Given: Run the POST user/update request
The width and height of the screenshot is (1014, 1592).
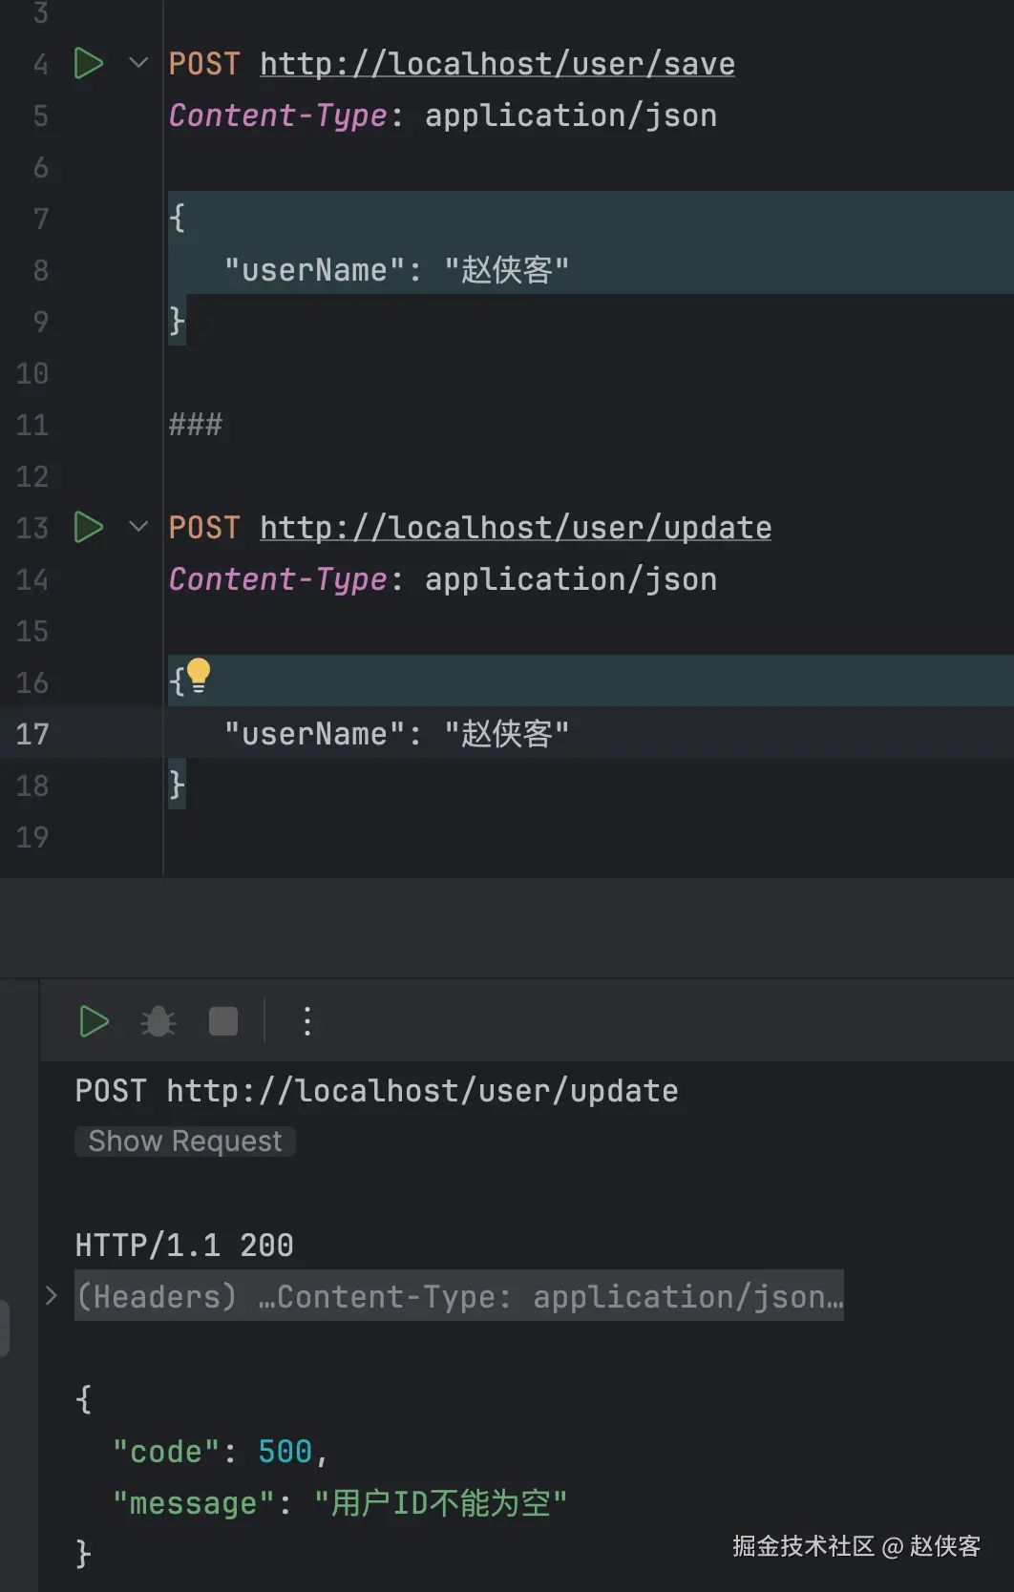Looking at the screenshot, I should click(89, 528).
